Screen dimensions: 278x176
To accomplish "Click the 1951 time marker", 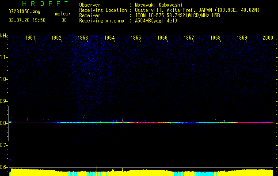I will click(30, 38).
